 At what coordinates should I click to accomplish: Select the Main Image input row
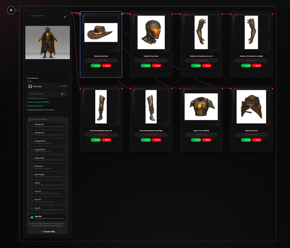[x=48, y=86]
